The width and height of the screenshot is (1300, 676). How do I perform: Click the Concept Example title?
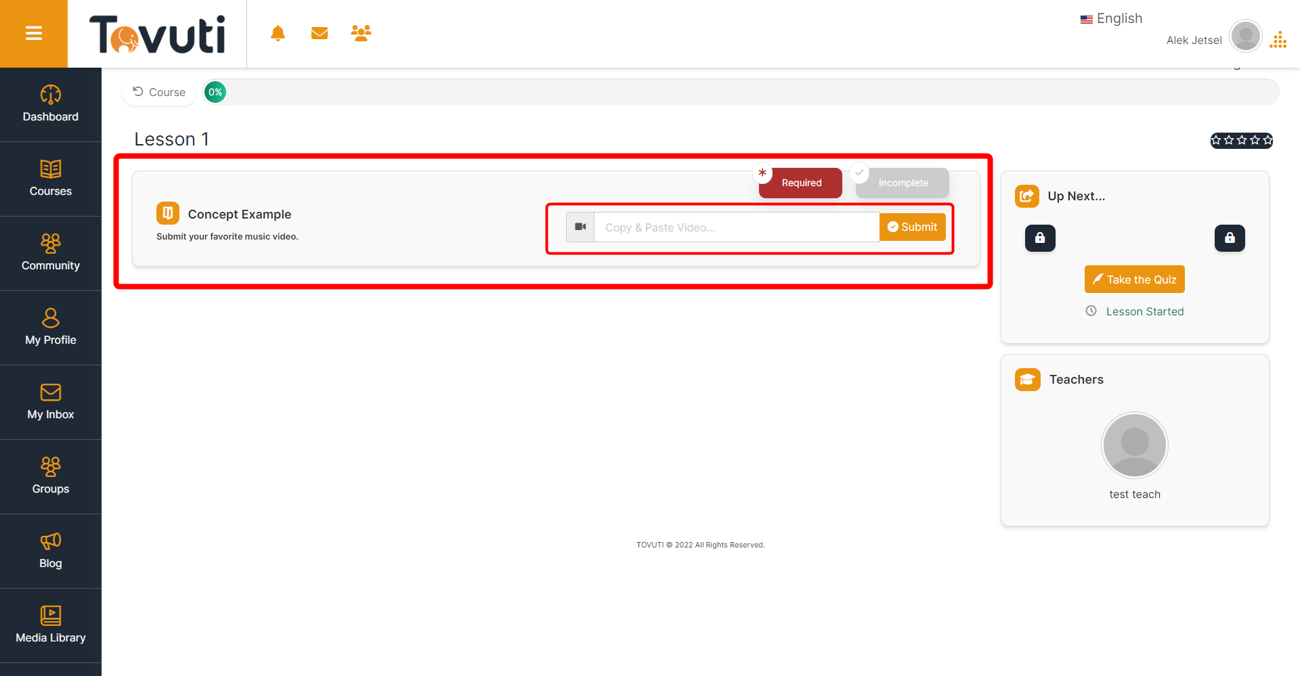[x=240, y=215]
